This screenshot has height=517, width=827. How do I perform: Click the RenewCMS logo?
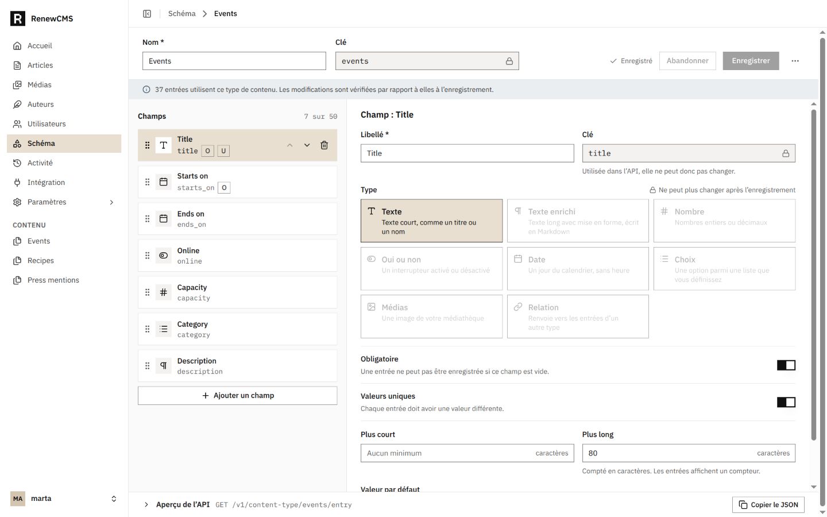pos(18,18)
